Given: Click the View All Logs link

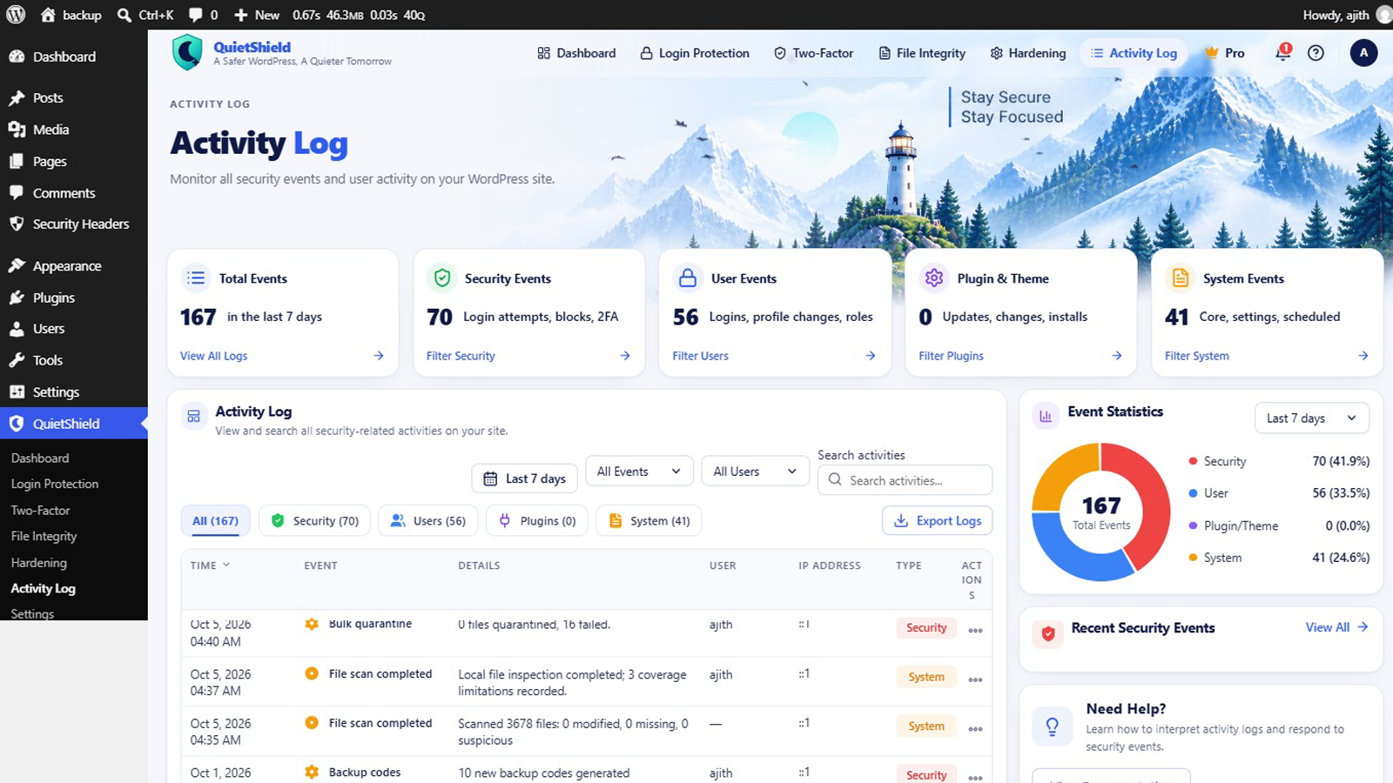Looking at the screenshot, I should point(213,356).
